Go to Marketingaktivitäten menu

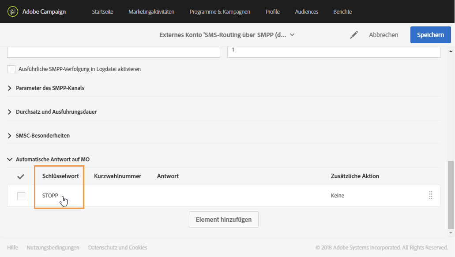pyautogui.click(x=151, y=11)
